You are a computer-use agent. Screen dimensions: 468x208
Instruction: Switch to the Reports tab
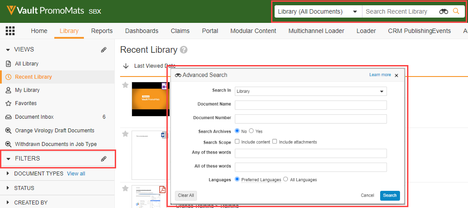click(102, 31)
